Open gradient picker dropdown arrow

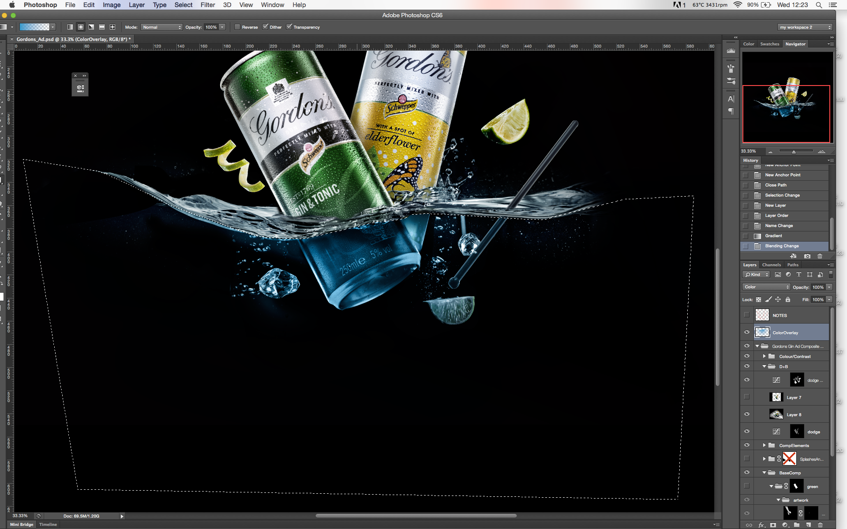(53, 27)
